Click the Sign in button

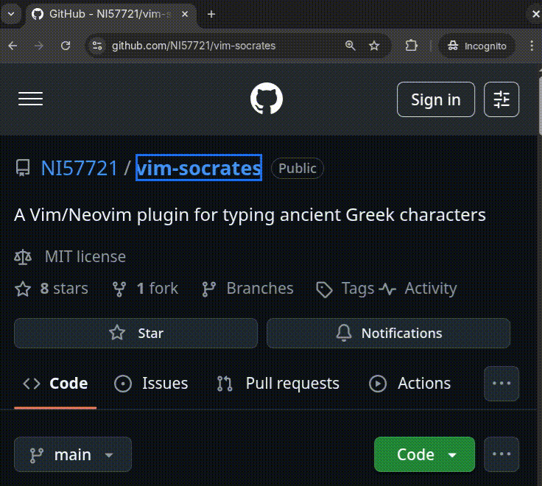pos(436,99)
